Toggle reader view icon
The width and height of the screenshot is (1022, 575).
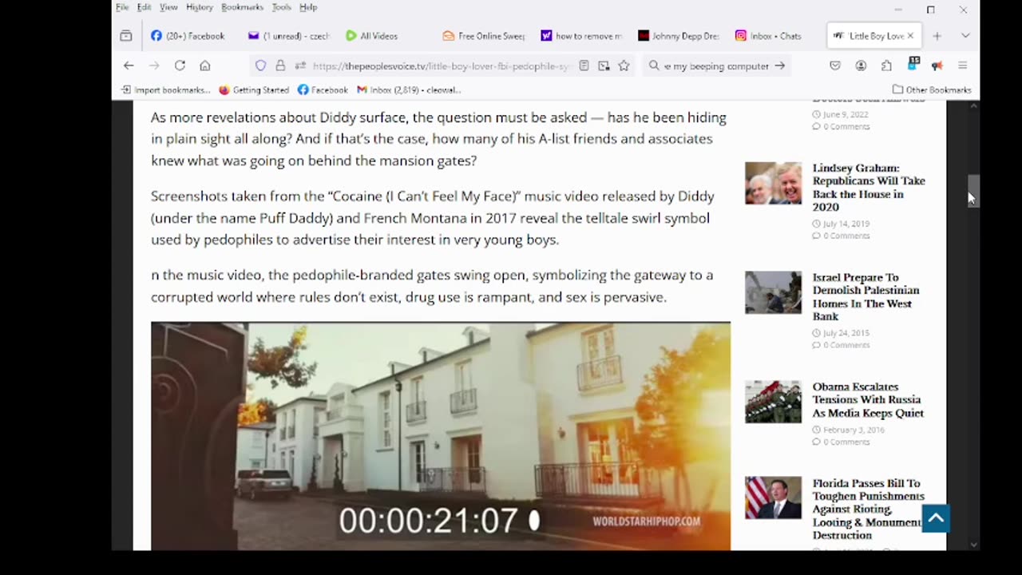pyautogui.click(x=584, y=65)
